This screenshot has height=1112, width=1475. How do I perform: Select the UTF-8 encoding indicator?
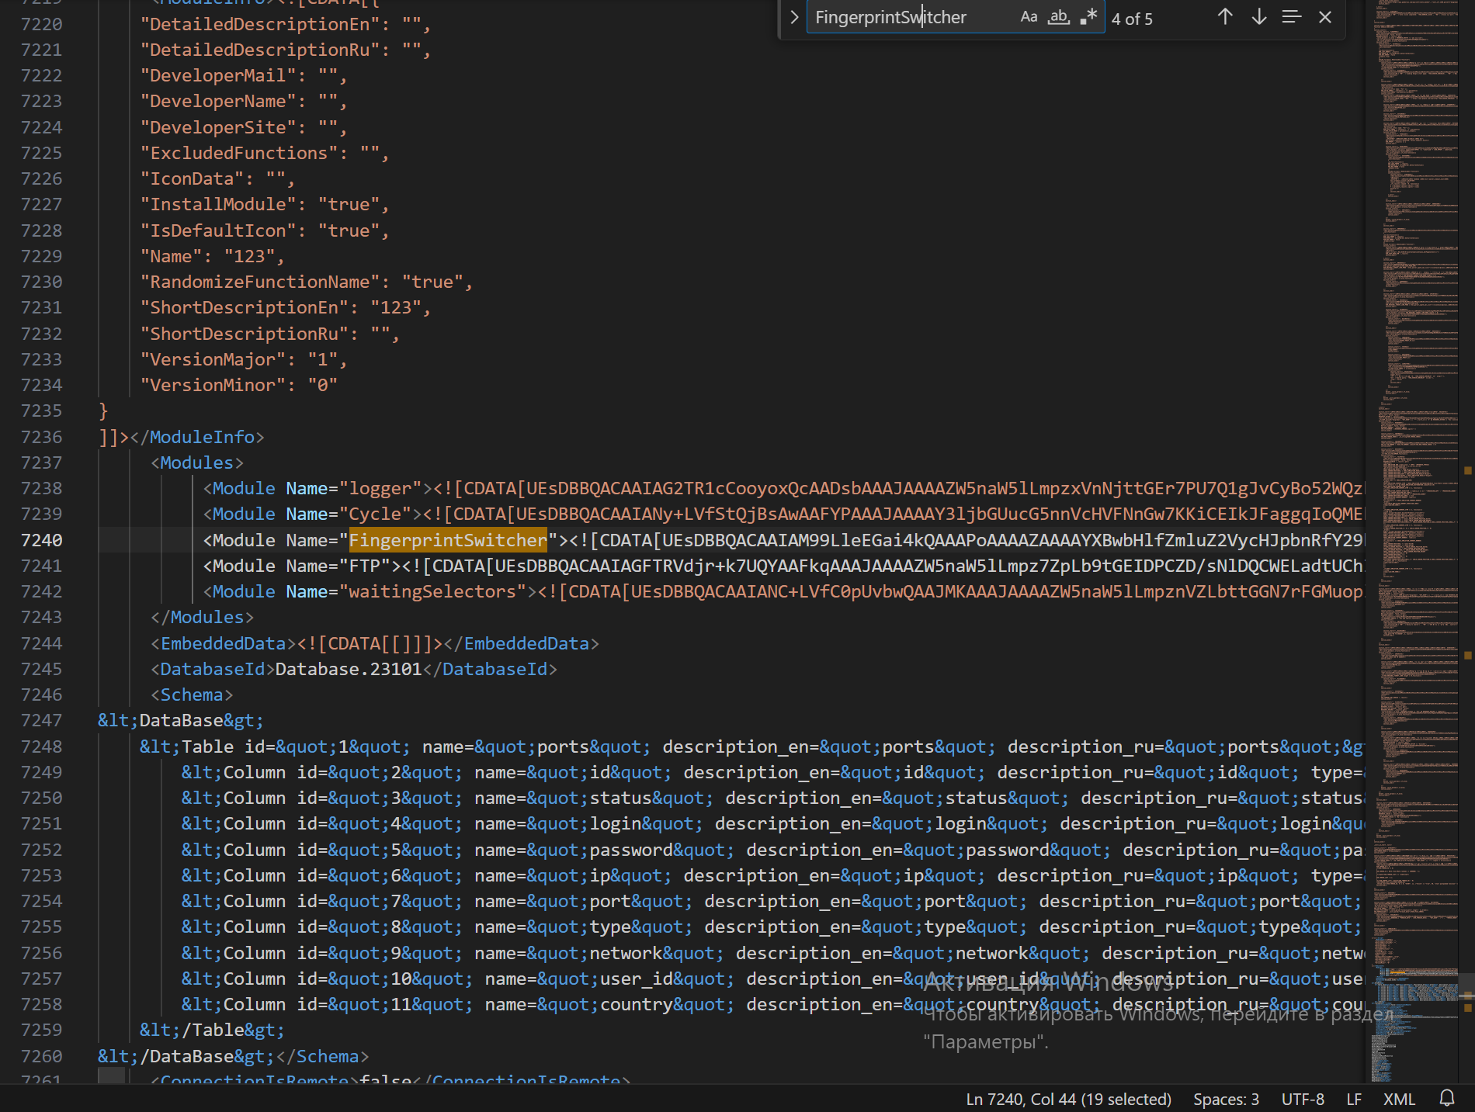coord(1302,1099)
